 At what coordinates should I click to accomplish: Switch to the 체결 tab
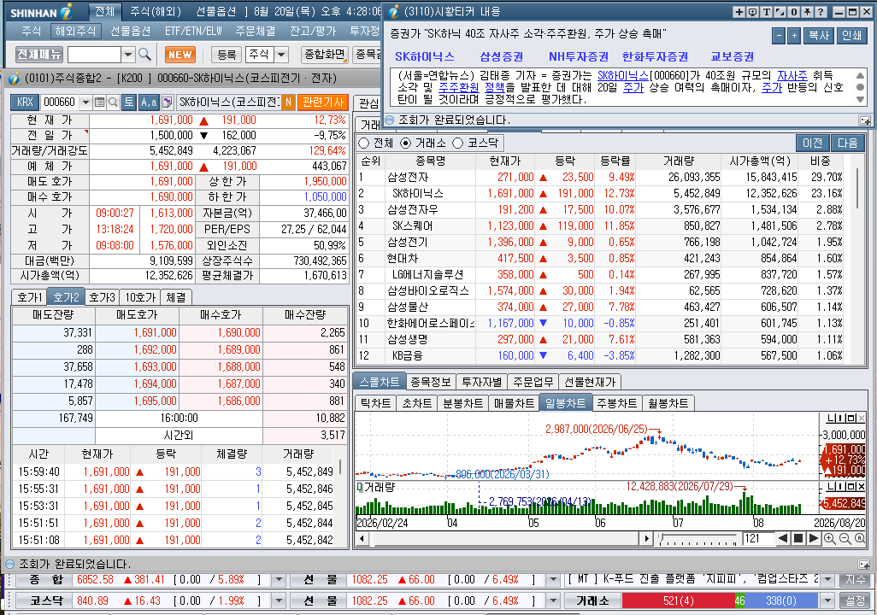(x=176, y=297)
